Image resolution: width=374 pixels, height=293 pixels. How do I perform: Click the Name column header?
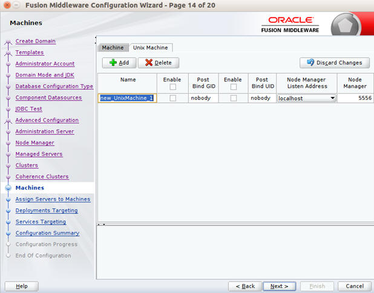pyautogui.click(x=128, y=83)
